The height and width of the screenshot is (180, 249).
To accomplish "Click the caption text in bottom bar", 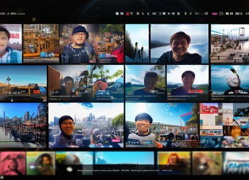I will click(x=124, y=170).
